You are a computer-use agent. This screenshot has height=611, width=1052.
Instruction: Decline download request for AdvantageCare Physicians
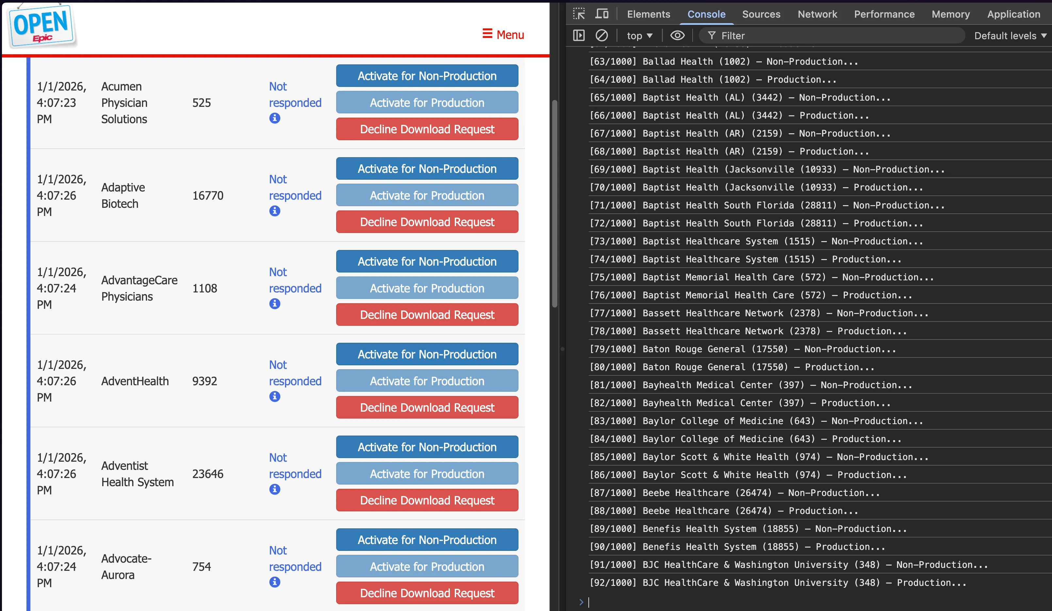[427, 314]
